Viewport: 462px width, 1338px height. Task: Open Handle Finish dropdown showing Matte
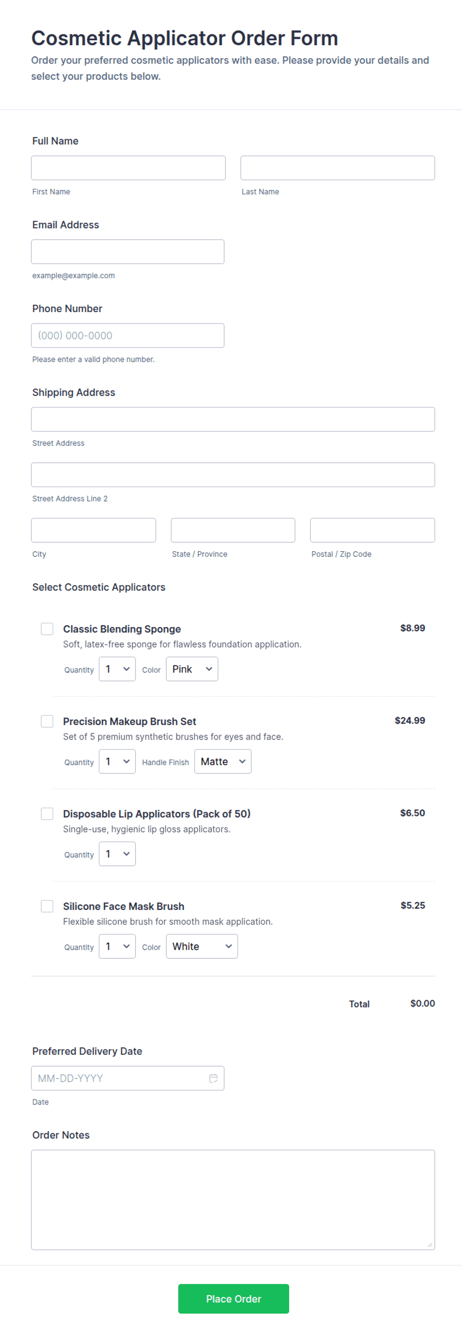pyautogui.click(x=223, y=761)
